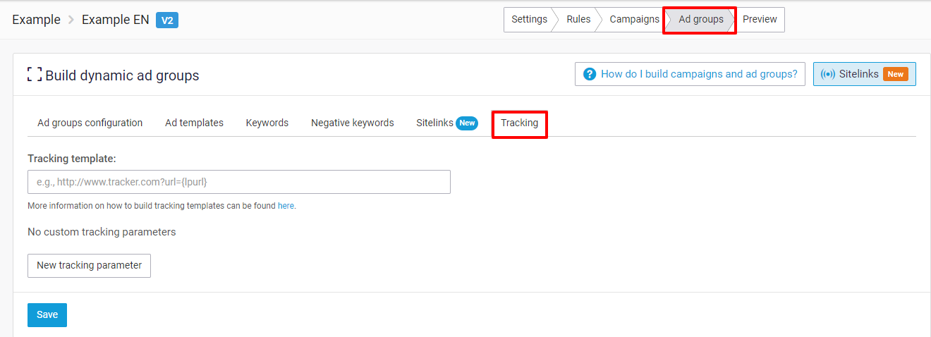This screenshot has height=337, width=931.
Task: Click the blue V2 version badge
Action: [167, 20]
